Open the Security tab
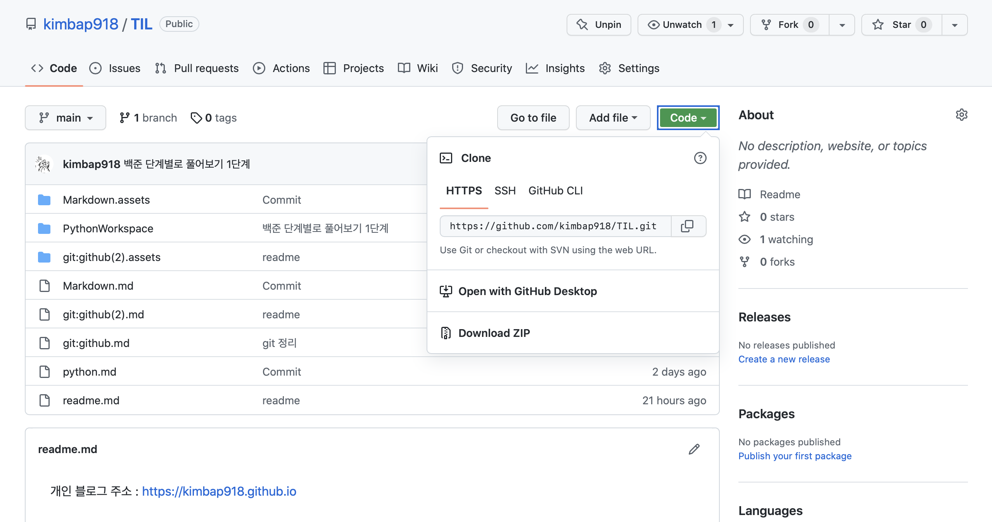Viewport: 992px width, 522px height. coord(482,68)
